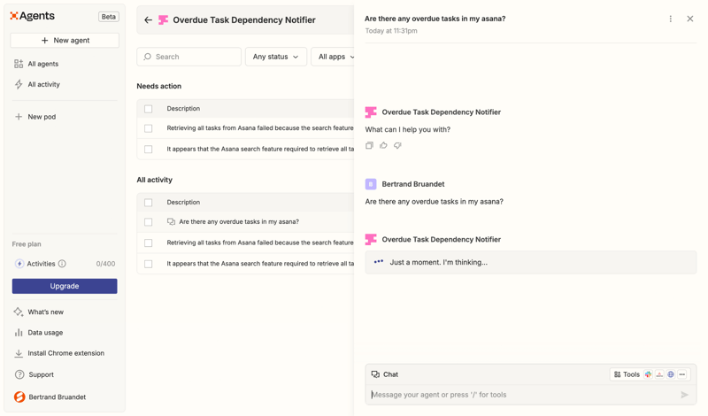Click the Data usage bar chart icon

pyautogui.click(x=19, y=333)
